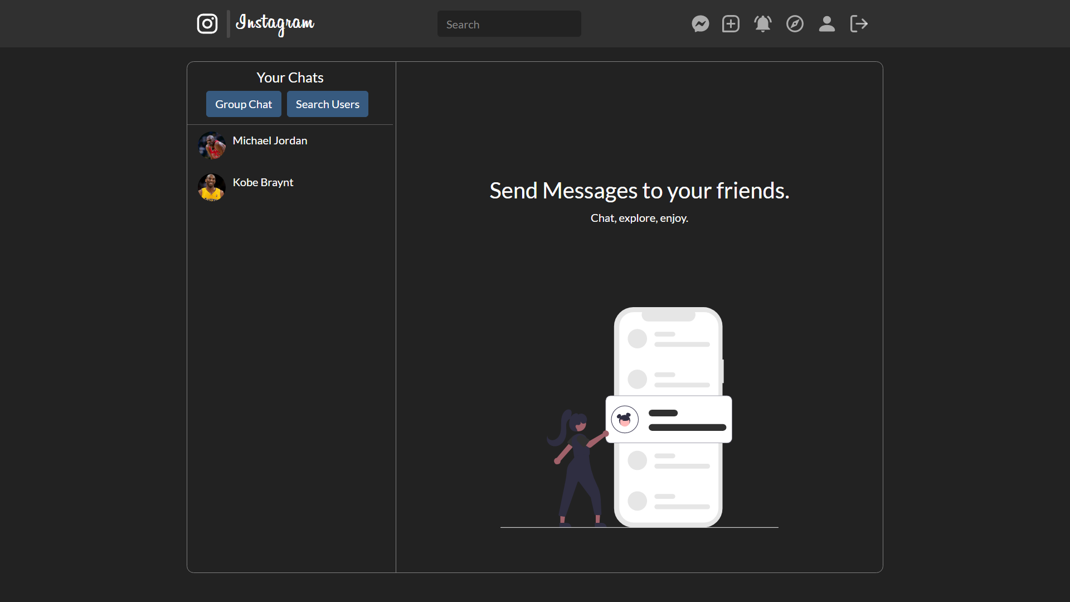Click the Your Chats heading
Viewport: 1070px width, 602px height.
290,77
